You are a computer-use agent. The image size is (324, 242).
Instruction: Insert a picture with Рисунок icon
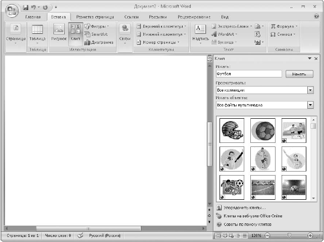coord(59,34)
